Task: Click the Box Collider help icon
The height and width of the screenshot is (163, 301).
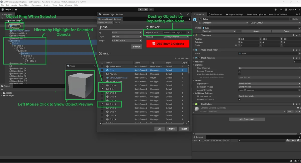Action: coord(293,104)
